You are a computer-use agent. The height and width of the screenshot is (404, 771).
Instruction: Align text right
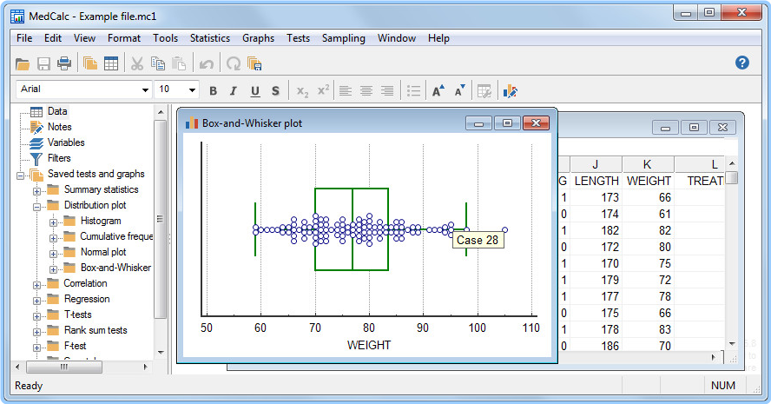pyautogui.click(x=387, y=90)
